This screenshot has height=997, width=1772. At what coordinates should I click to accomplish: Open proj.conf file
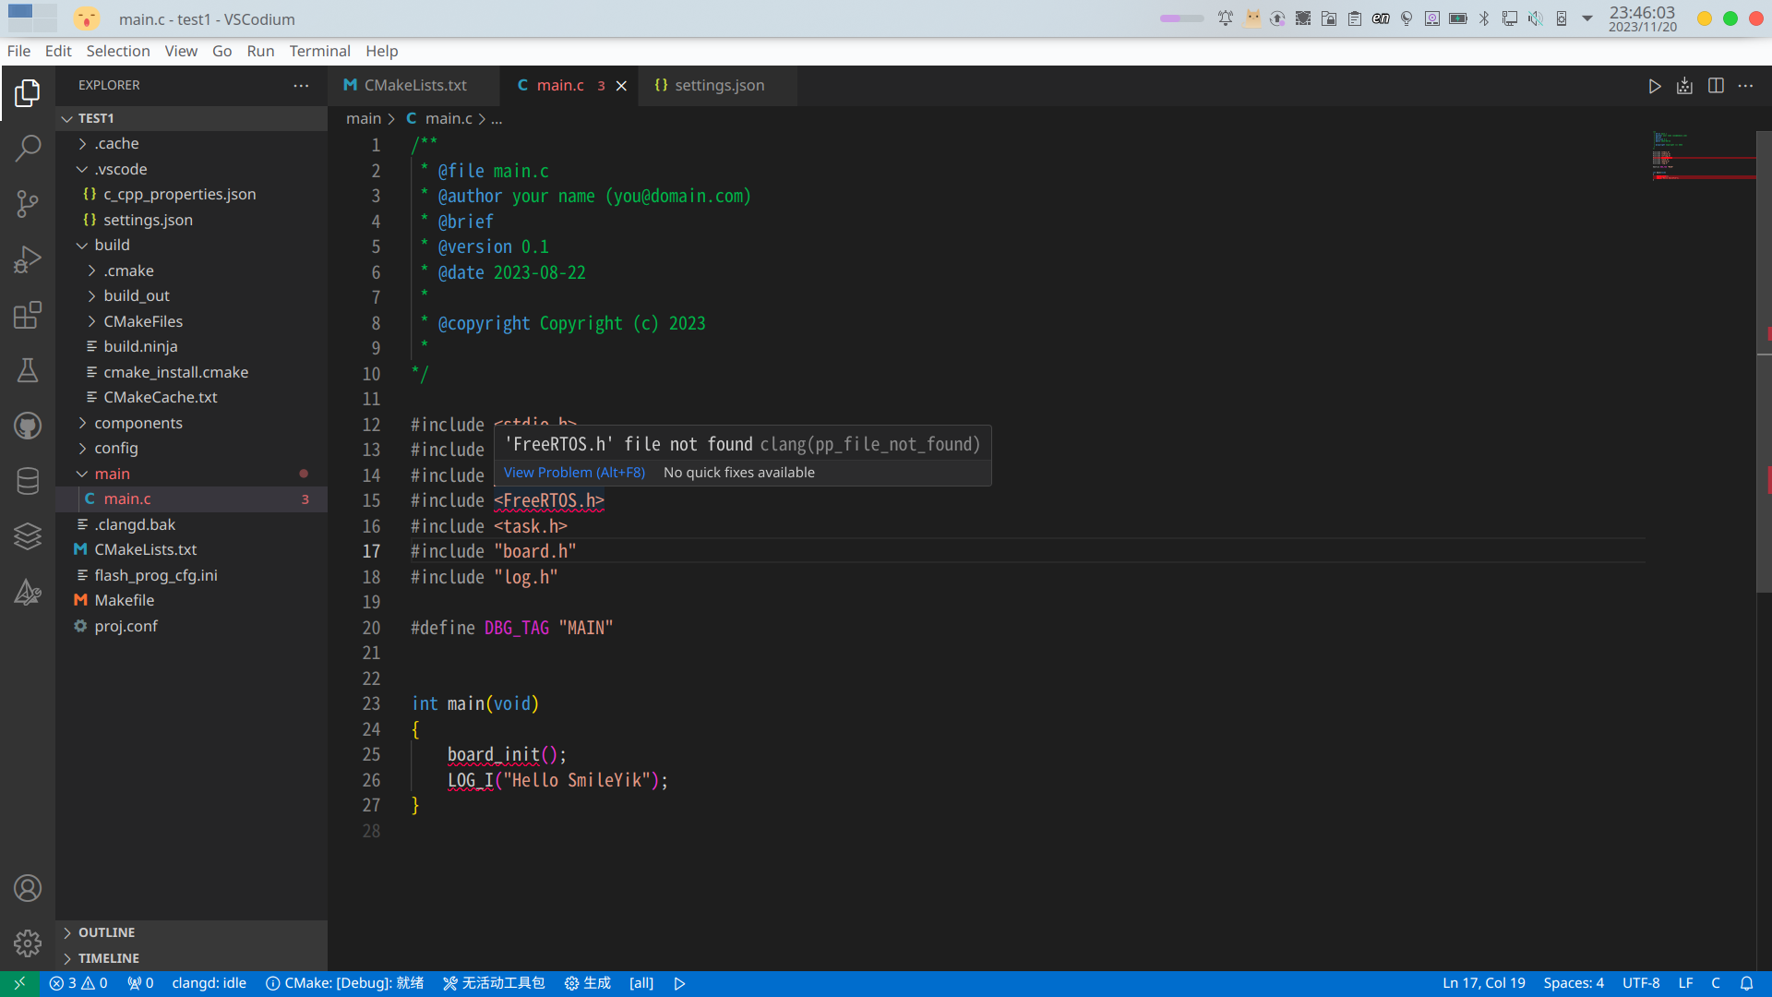coord(191,626)
